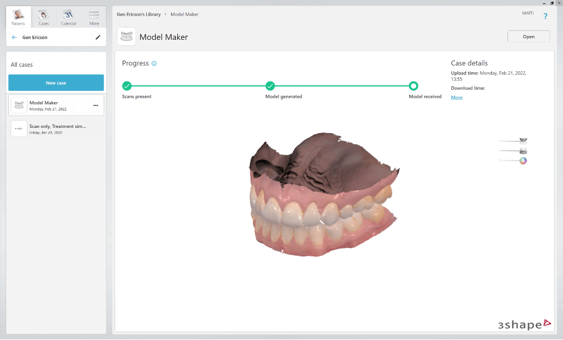Viewport: 563px width, 340px height.
Task: Click the Scan only case thumbnail icon
Action: [19, 128]
